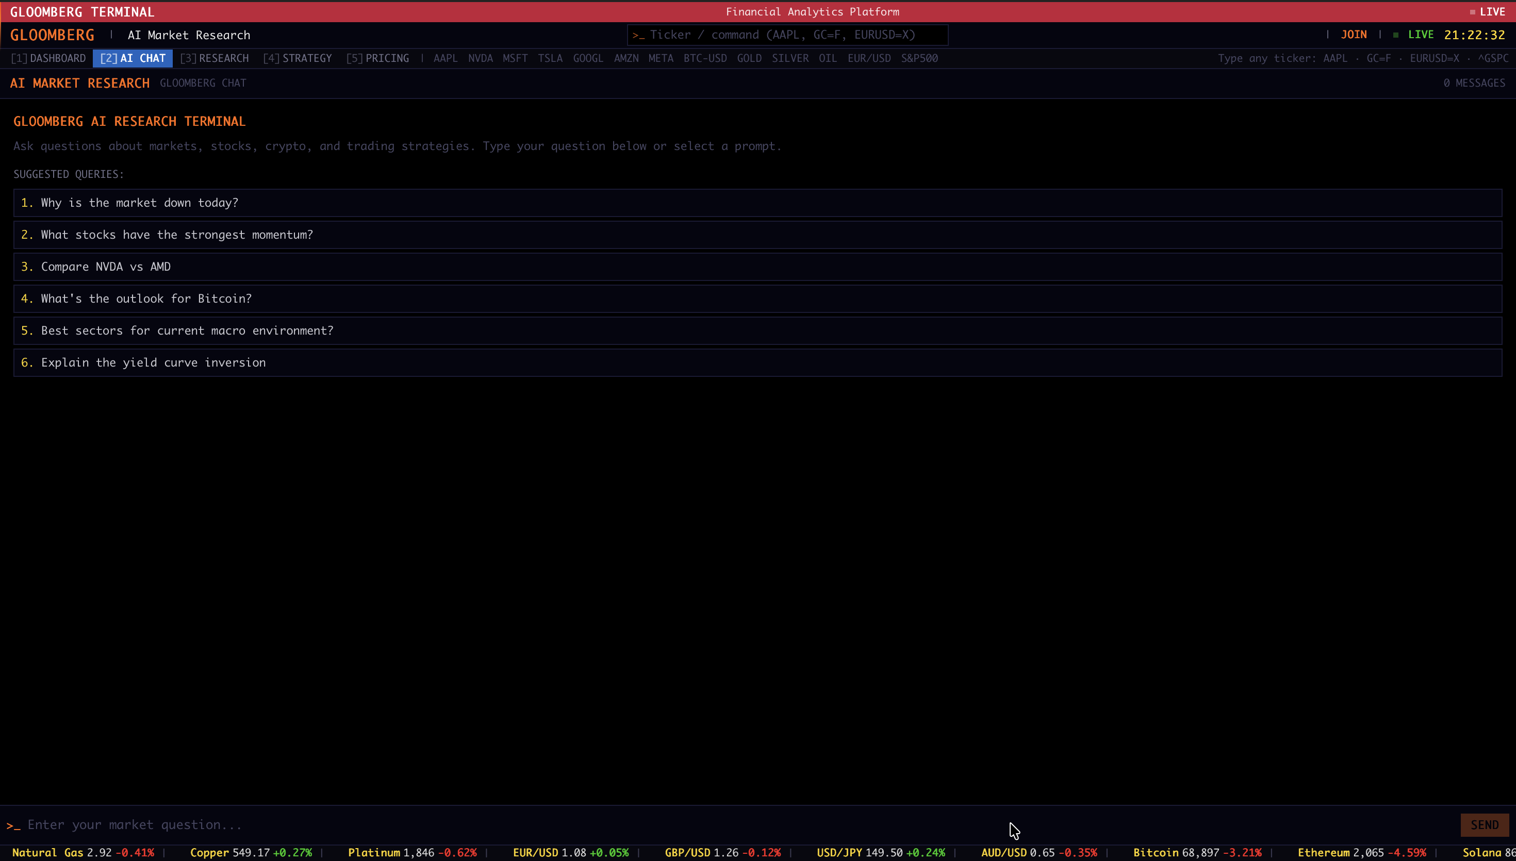Open the BTC-USD ticker shortcut
This screenshot has width=1516, height=861.
coord(705,58)
